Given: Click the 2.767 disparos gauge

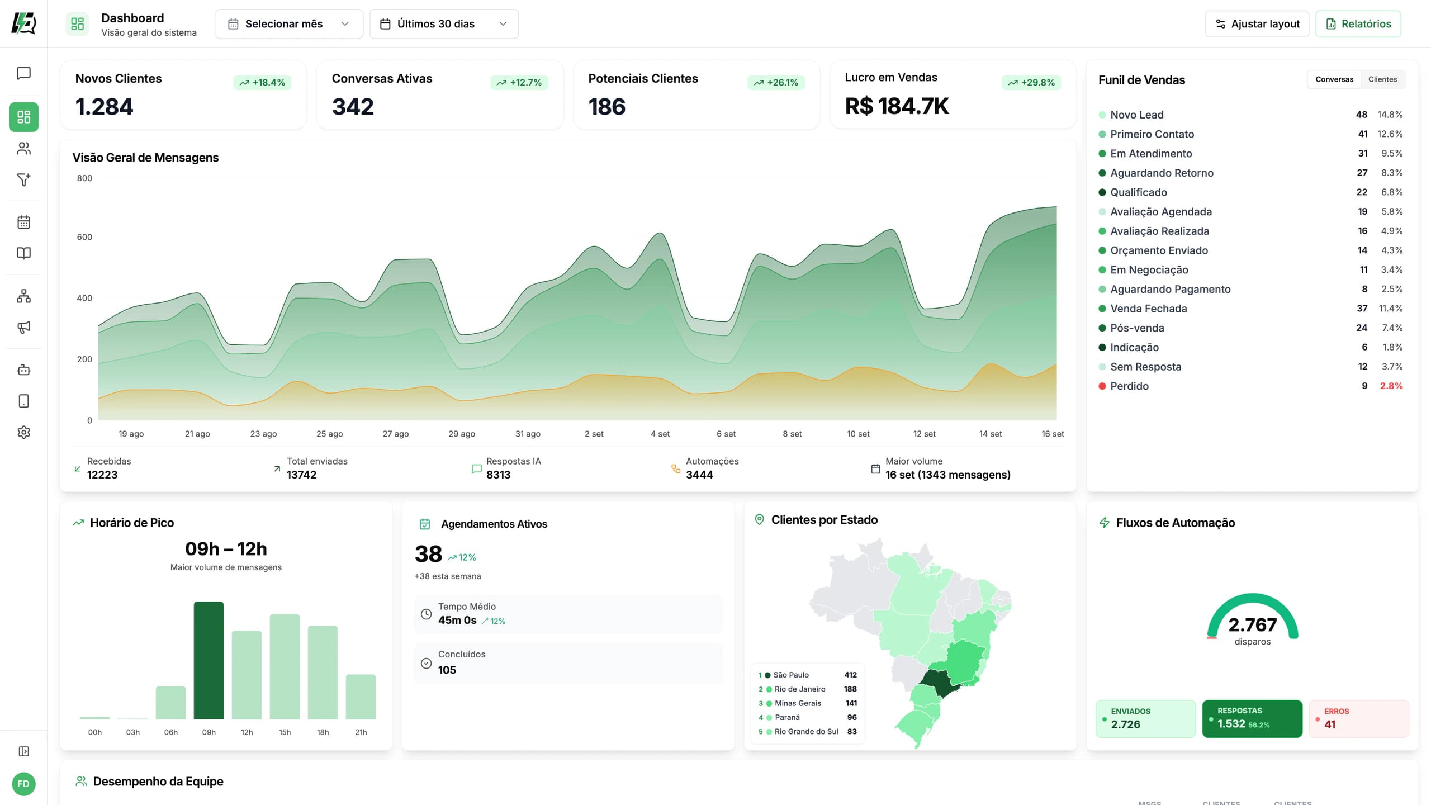Looking at the screenshot, I should click(1252, 619).
